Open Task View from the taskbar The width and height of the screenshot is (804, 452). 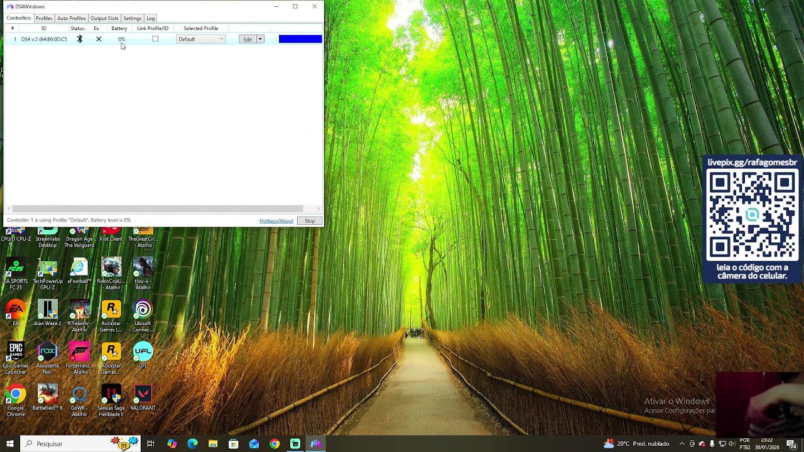(x=151, y=444)
